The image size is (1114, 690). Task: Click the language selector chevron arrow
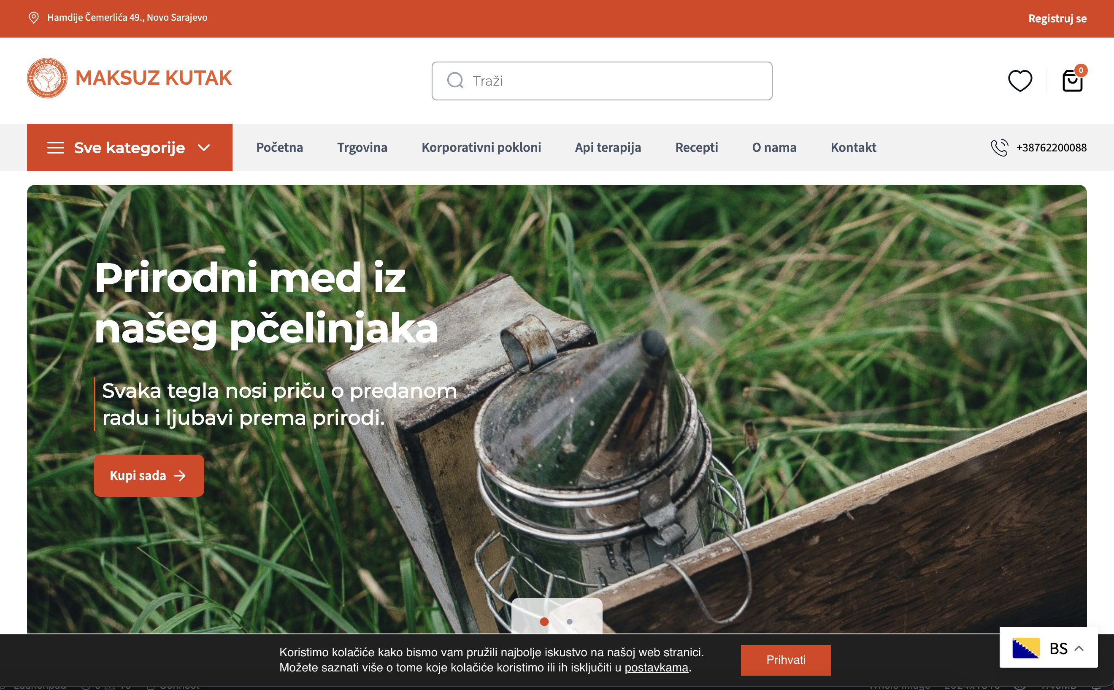(x=1079, y=649)
